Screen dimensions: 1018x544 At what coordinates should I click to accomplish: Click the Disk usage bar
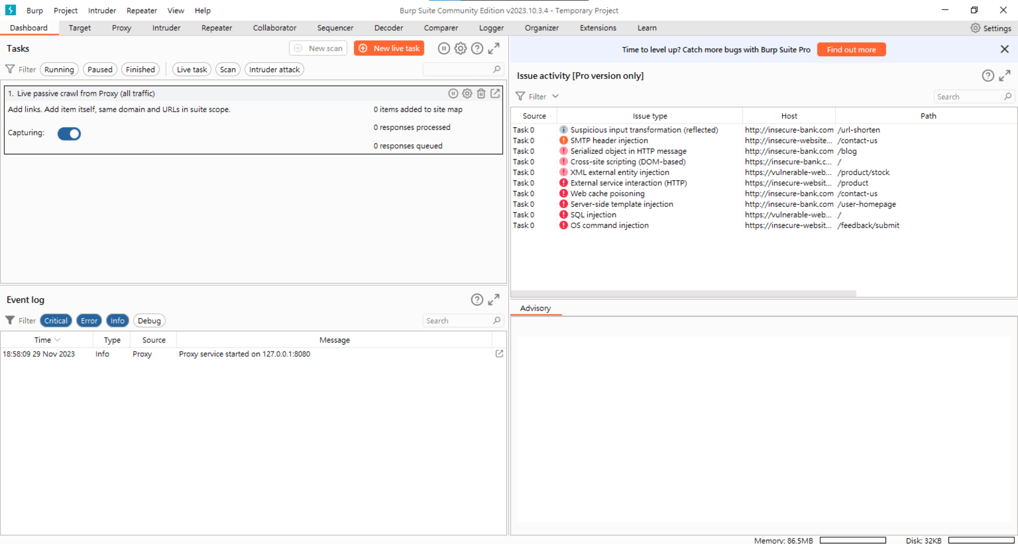pyautogui.click(x=981, y=540)
